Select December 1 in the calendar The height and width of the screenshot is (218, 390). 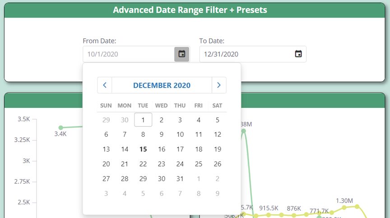(143, 120)
